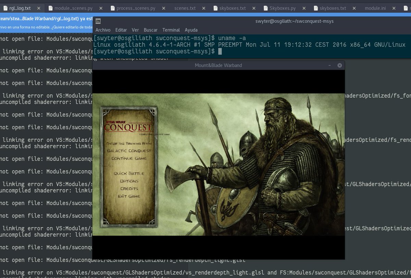Image resolution: width=411 pixels, height=278 pixels.
Task: Close the Skyboxes.py editor tab
Action: pyautogui.click(x=303, y=8)
